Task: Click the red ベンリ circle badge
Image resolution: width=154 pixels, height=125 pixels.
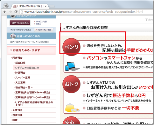Action: coord(72,47)
